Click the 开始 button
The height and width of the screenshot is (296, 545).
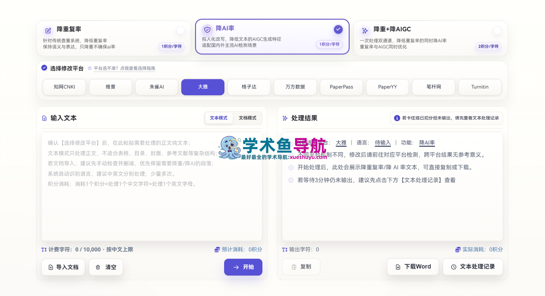pos(243,267)
